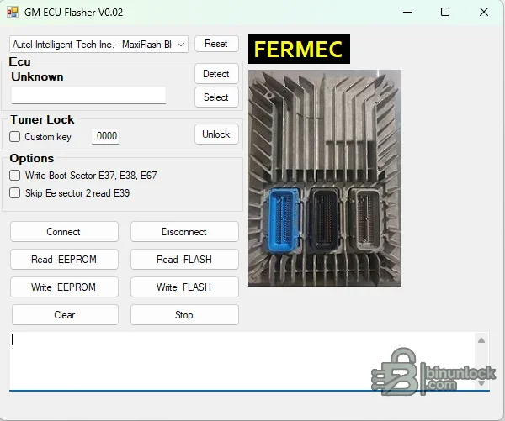Minimize the GM ECU Flasher window
Viewport: 505px width, 421px height.
(x=407, y=13)
